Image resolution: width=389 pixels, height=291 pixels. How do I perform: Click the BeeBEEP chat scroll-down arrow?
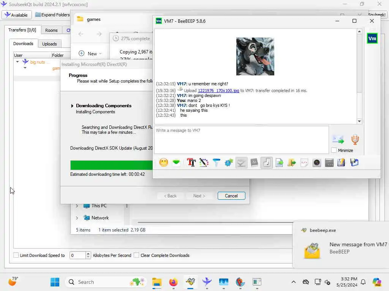click(x=359, y=121)
